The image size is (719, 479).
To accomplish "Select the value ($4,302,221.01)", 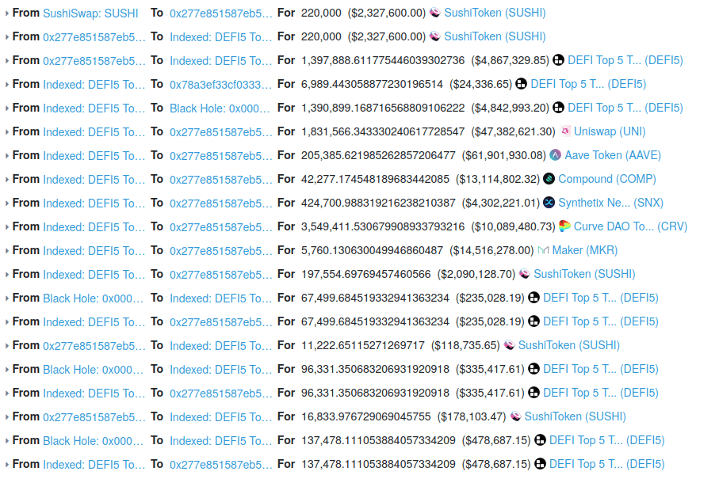I will [x=501, y=203].
